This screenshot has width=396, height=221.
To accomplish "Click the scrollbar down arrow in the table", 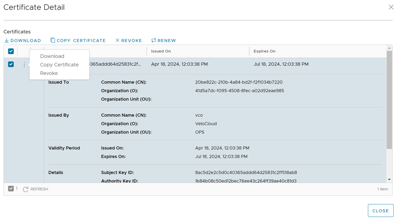I will [389, 179].
